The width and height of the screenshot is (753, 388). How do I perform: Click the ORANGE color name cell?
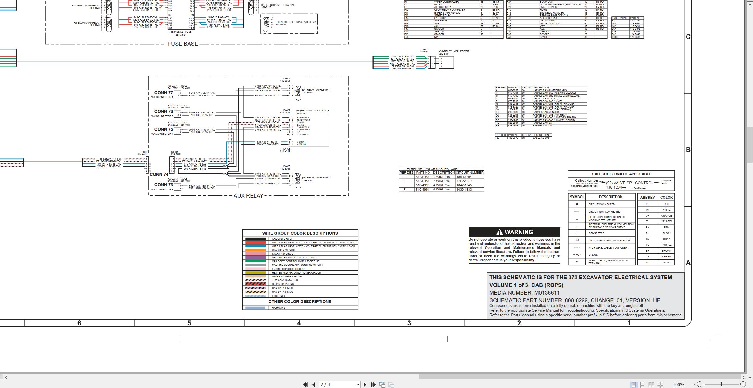(x=666, y=216)
